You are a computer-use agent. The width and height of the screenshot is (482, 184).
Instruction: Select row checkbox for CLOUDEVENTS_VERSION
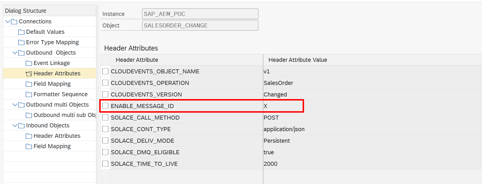(x=105, y=94)
